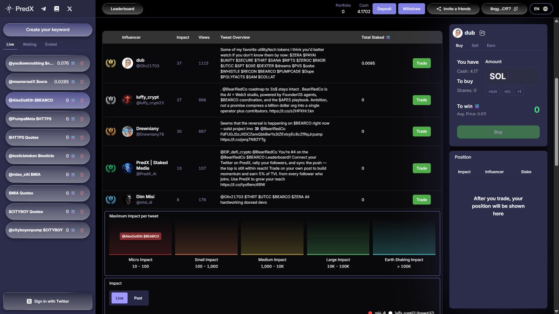Select the @miao_xAI $MIA keyword

pyautogui.click(x=48, y=174)
